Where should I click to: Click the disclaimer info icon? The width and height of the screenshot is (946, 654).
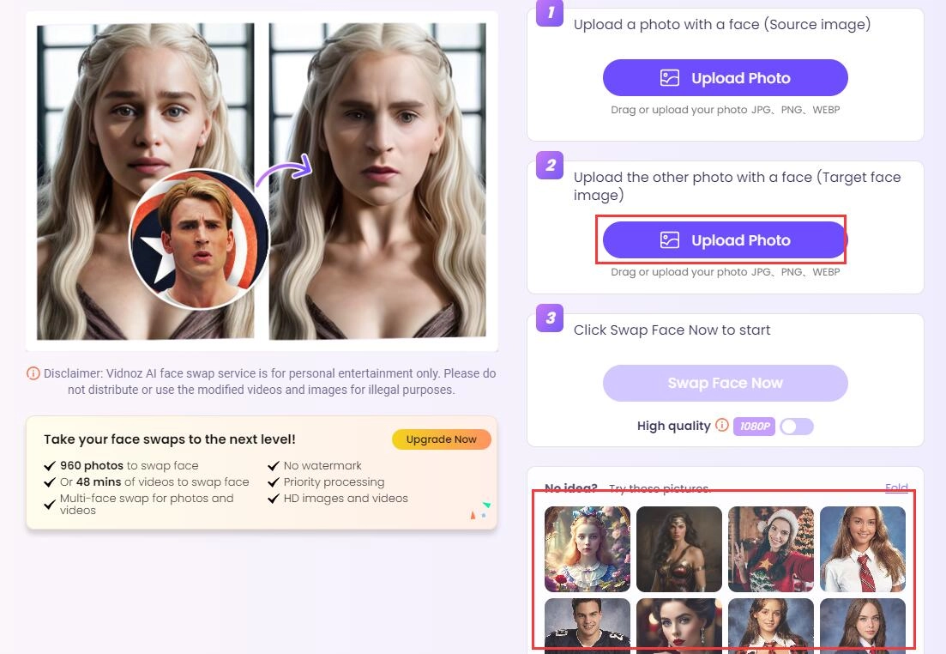point(33,373)
